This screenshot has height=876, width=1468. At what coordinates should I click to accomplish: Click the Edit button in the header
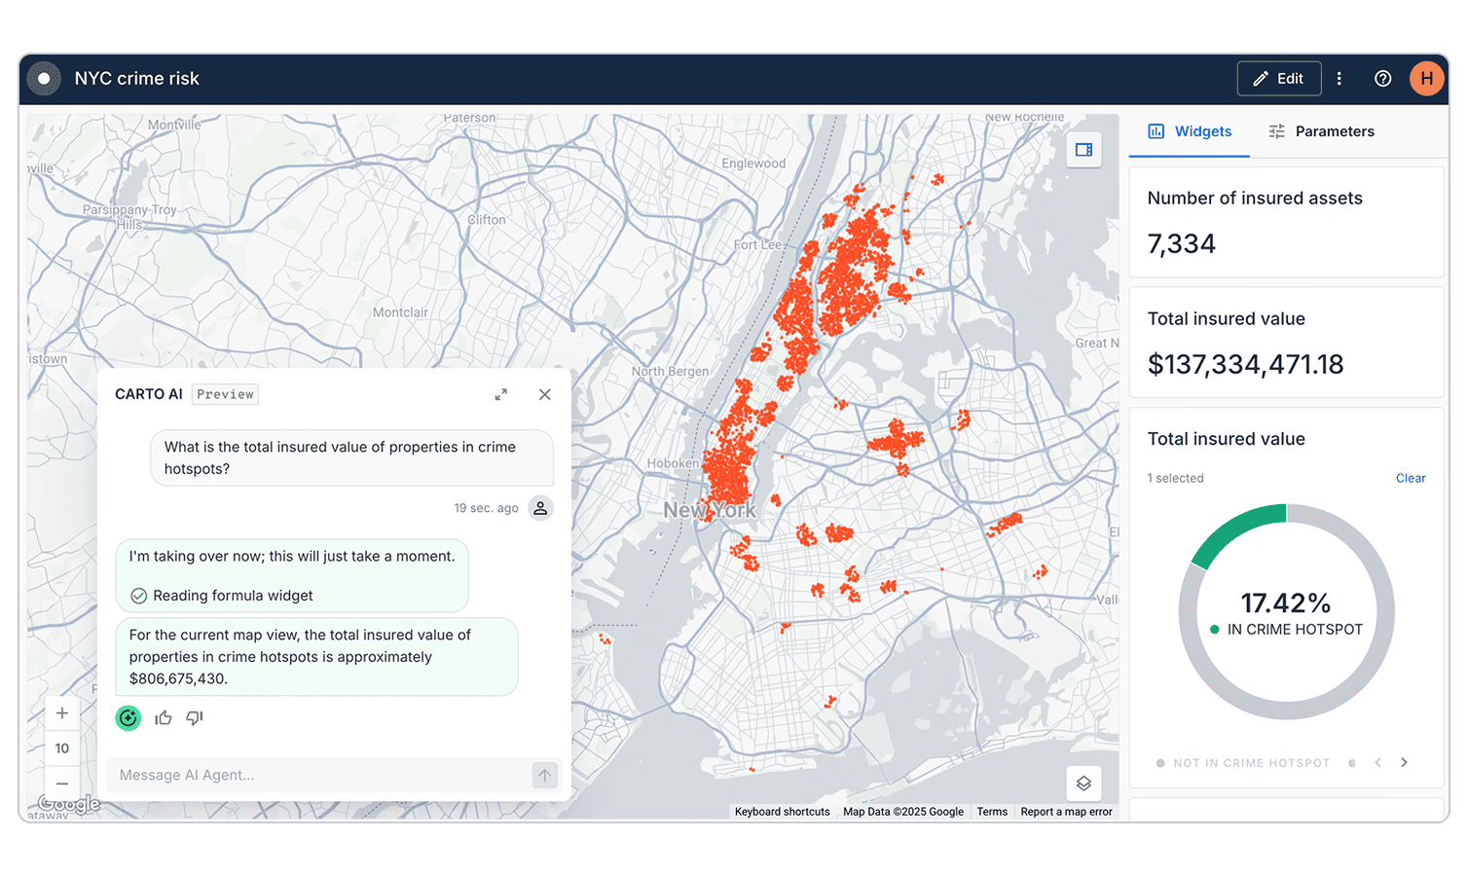[1278, 79]
